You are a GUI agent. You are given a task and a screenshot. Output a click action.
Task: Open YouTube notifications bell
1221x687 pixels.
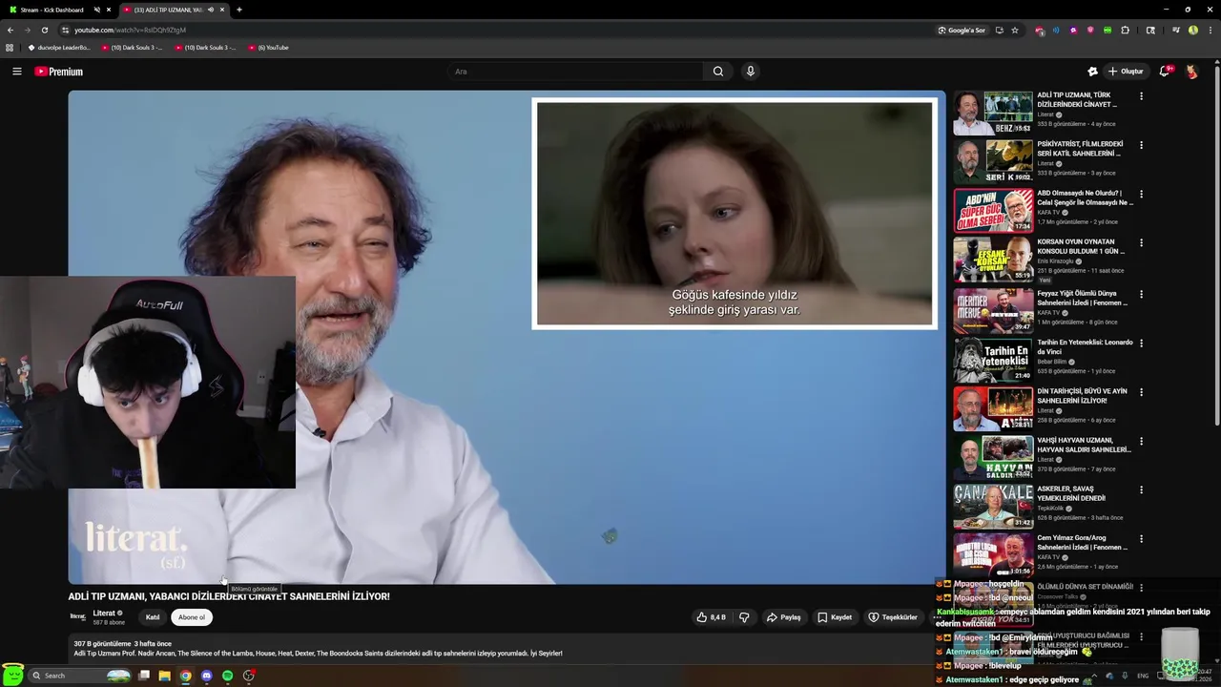1165,72
